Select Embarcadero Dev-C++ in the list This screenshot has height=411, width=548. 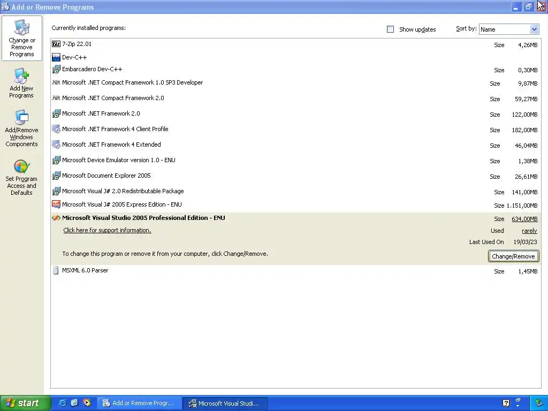[x=295, y=70]
